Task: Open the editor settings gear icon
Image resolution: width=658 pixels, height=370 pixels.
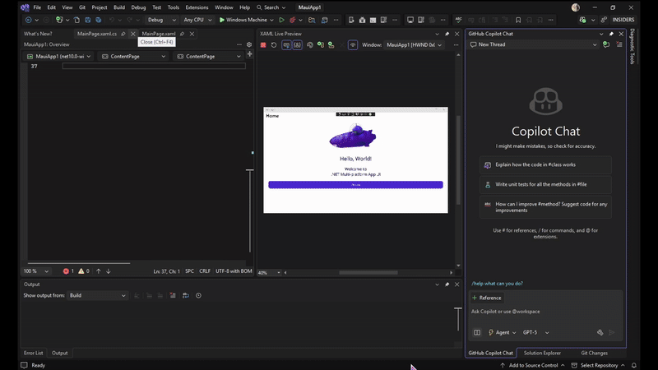Action: (x=249, y=45)
